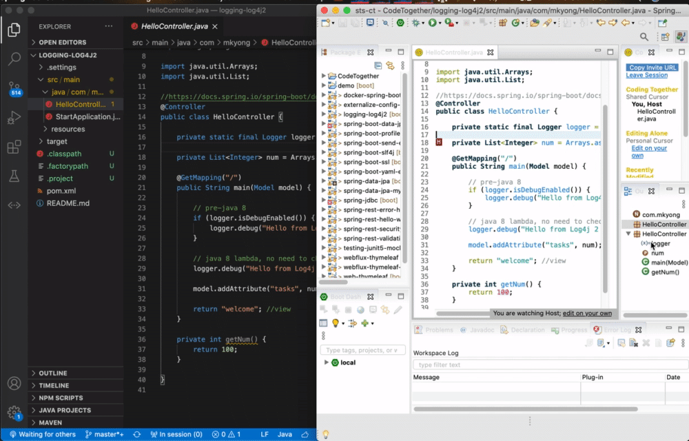This screenshot has width=689, height=441.
Task: Click the edit on your own link in the editor banner
Action: 587,314
